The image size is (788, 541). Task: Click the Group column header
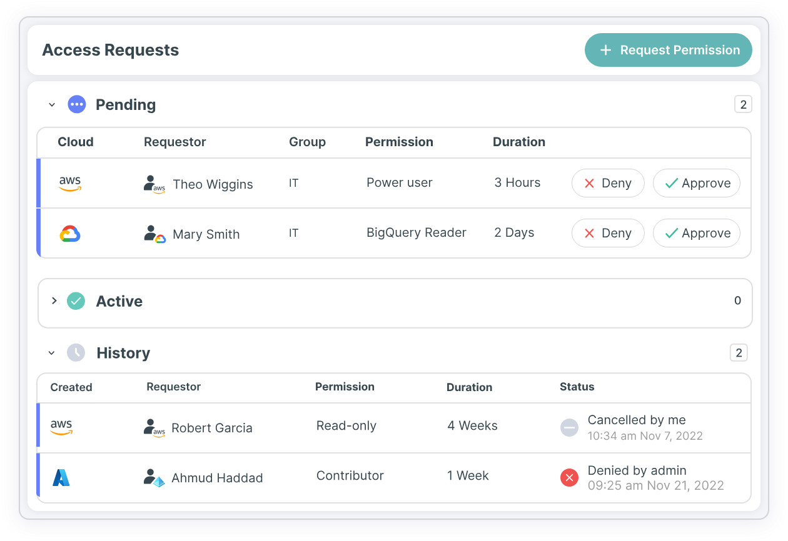pos(307,142)
